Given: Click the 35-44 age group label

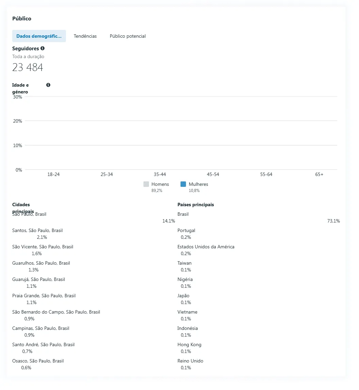Looking at the screenshot, I should 160,174.
